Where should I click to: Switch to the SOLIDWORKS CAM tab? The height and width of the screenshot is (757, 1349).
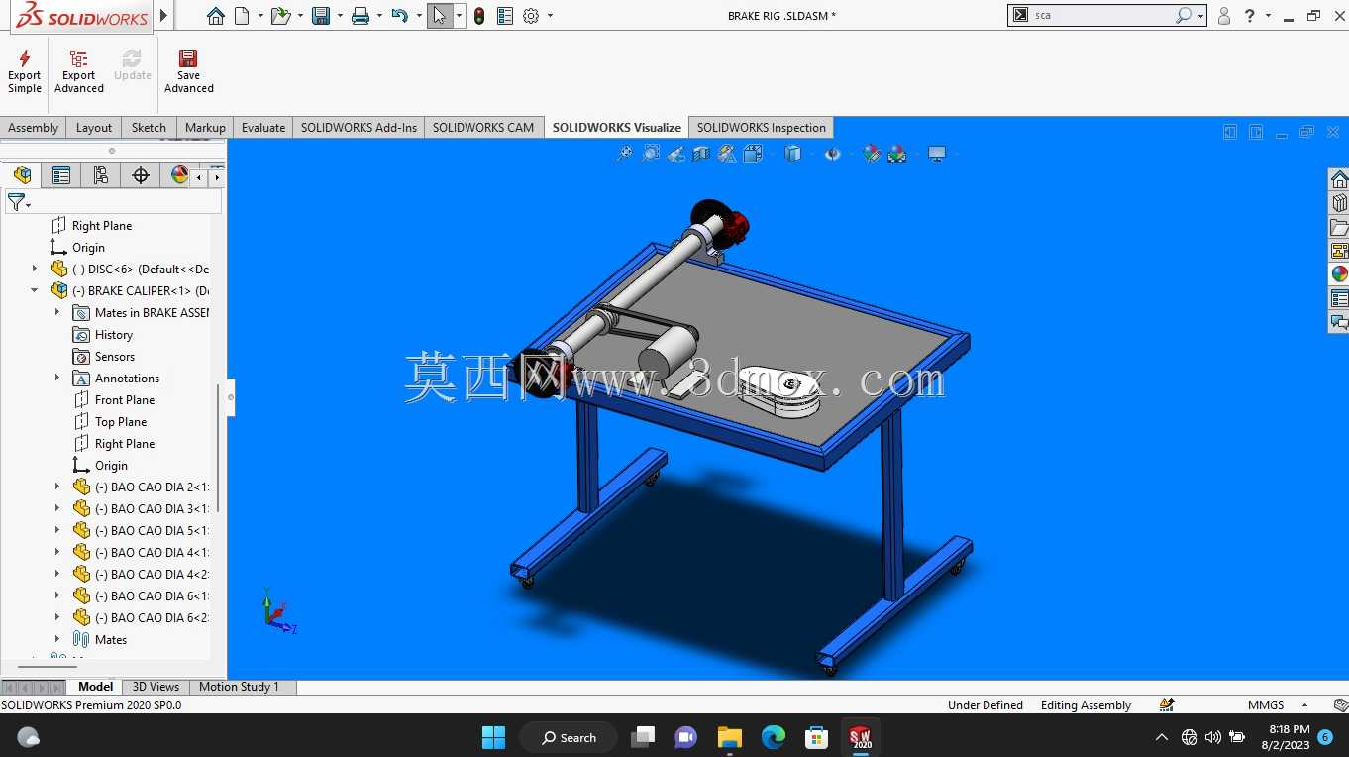[x=483, y=127]
